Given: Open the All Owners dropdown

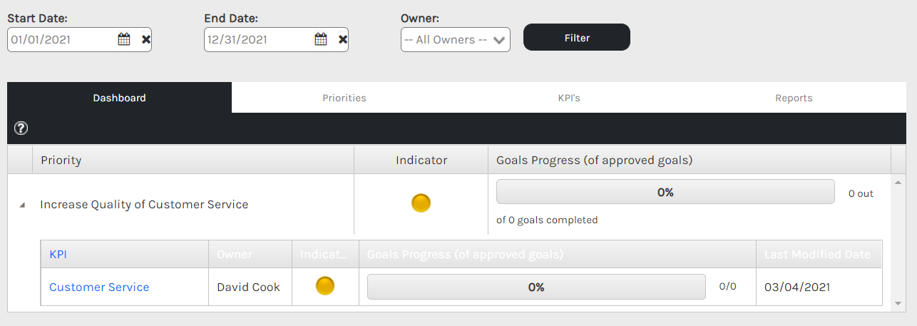Looking at the screenshot, I should coord(455,40).
